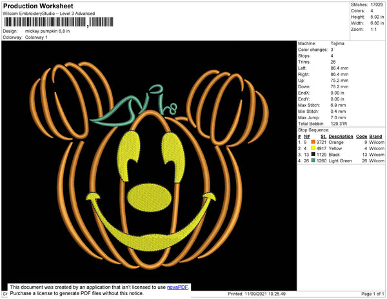This screenshot has width=387, height=299.
Task: Select the Up value 75.2 mm
Action: (x=340, y=81)
